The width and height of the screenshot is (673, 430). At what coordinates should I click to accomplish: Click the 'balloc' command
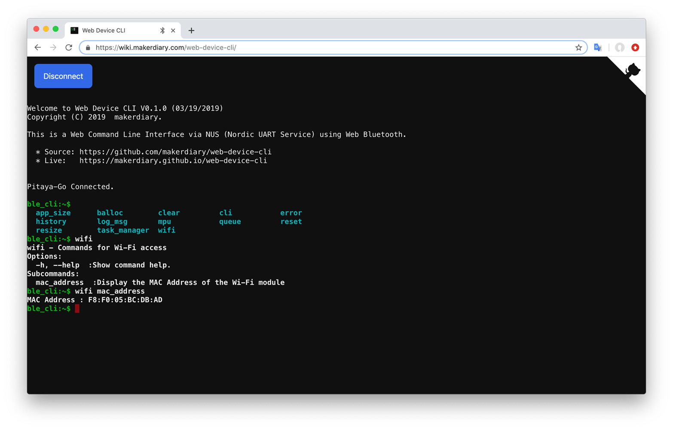(x=110, y=213)
